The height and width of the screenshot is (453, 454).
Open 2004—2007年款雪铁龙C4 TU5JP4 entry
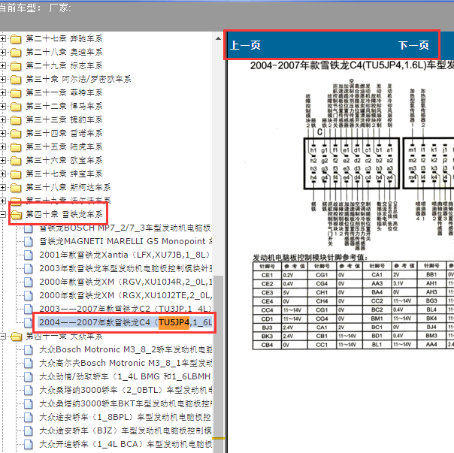click(126, 322)
